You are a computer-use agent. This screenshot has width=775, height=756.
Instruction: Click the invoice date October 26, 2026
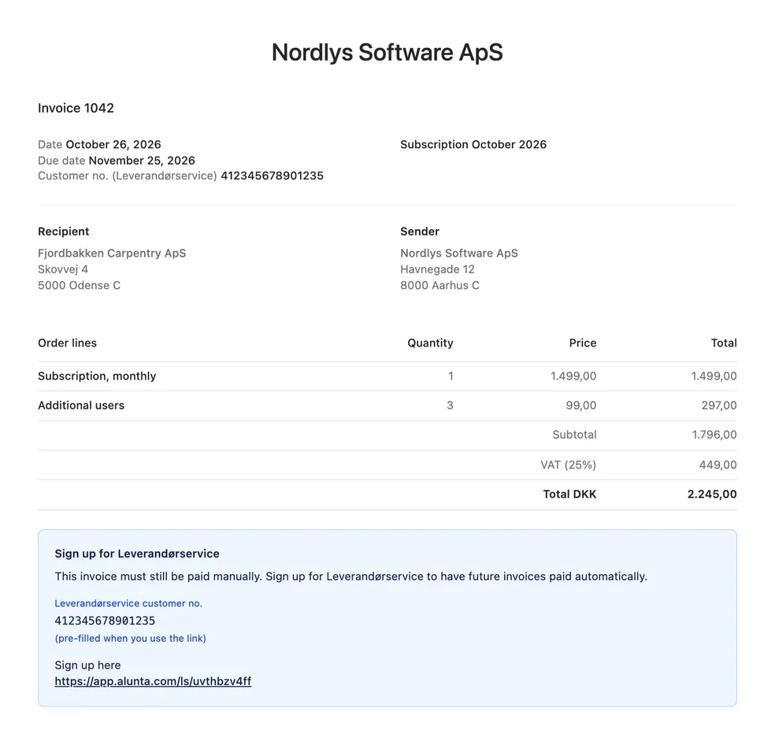[x=113, y=144]
